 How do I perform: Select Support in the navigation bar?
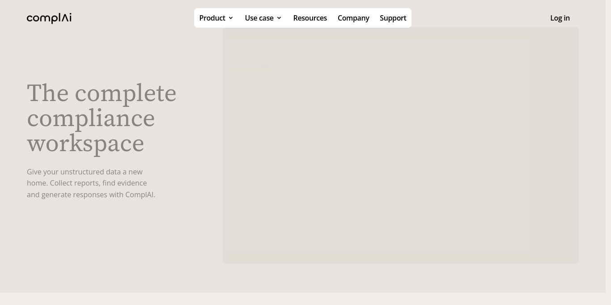393,18
